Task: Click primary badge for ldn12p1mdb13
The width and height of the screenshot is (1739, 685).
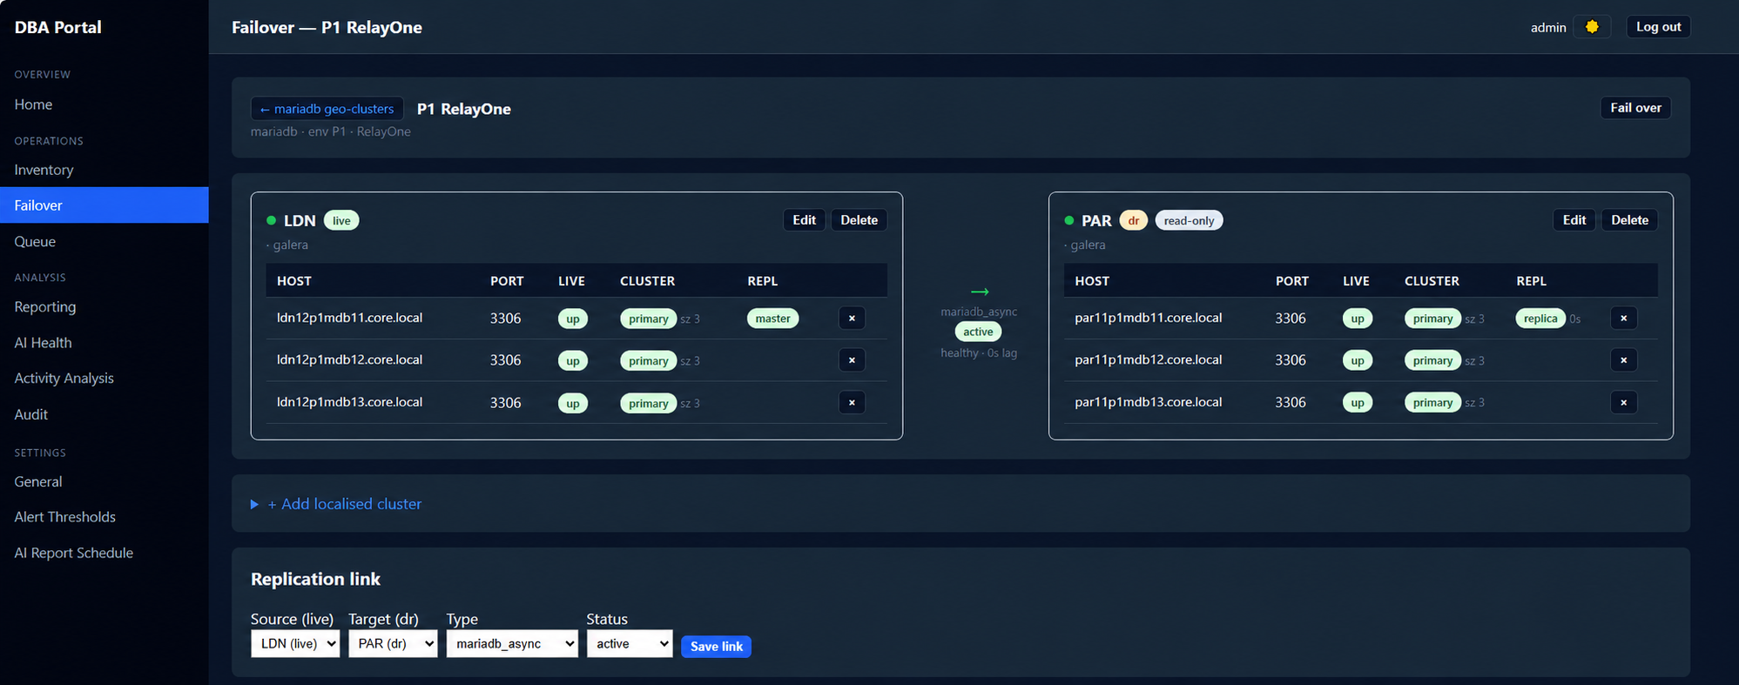Action: 648,403
